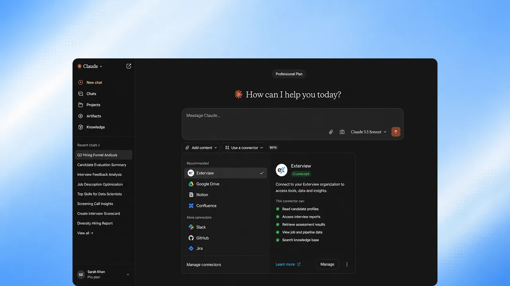Image resolution: width=510 pixels, height=286 pixels.
Task: Click the Chats speech bubble icon
Action: pos(80,94)
